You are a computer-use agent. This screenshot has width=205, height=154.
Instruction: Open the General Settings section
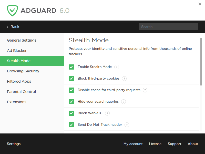22,40
